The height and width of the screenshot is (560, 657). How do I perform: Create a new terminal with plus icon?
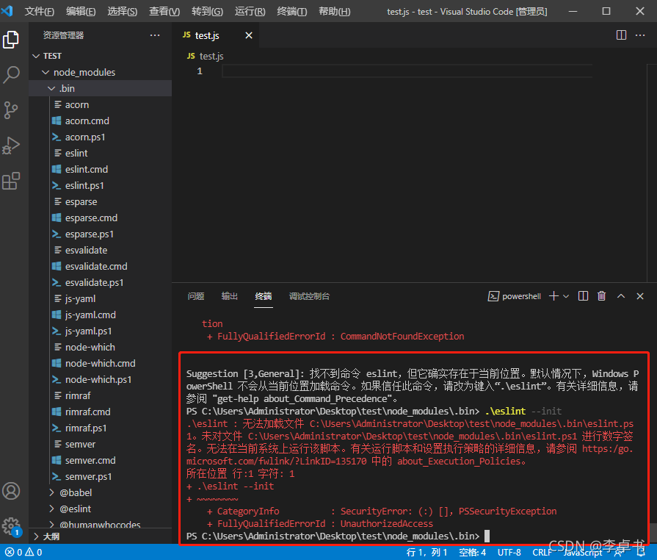click(x=553, y=296)
